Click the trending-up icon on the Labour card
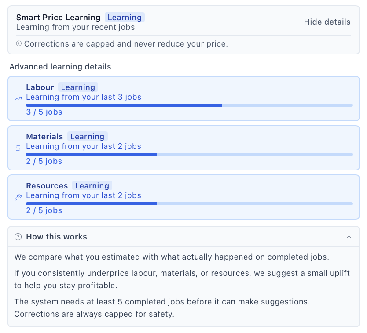This screenshot has width=367, height=333. (x=18, y=99)
